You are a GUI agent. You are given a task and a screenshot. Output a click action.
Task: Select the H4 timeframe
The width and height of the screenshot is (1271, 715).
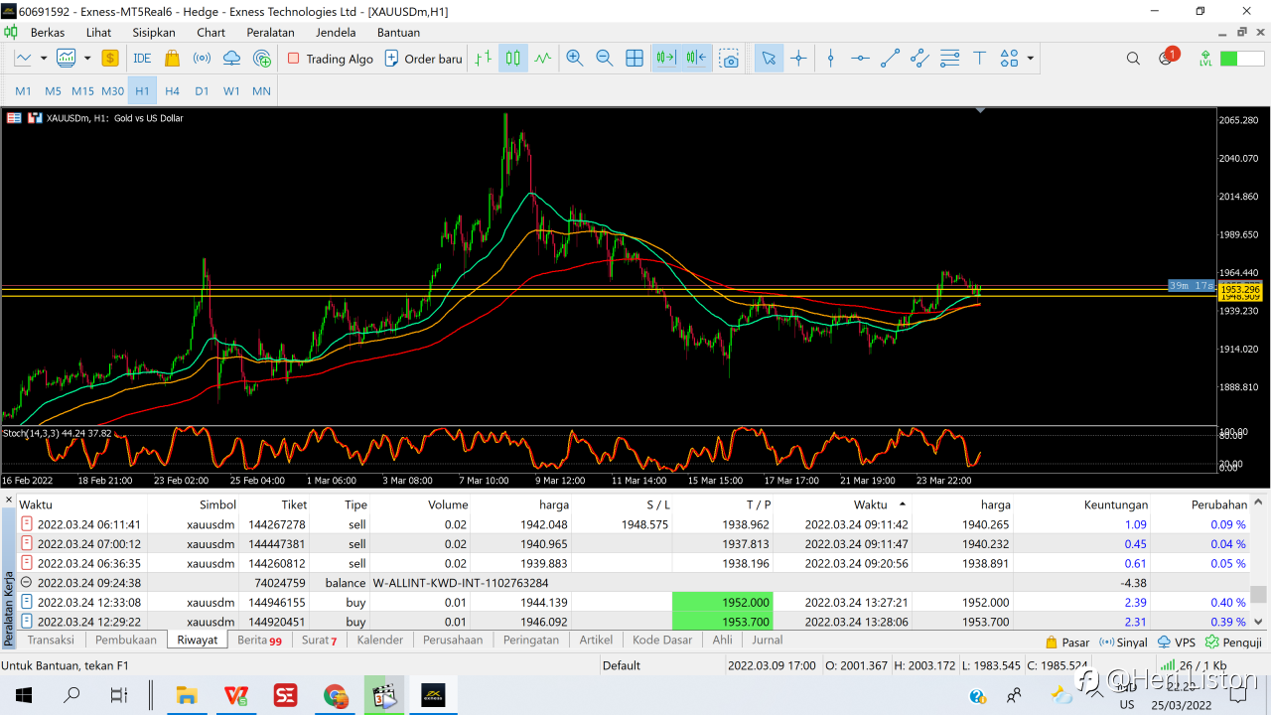(x=172, y=90)
